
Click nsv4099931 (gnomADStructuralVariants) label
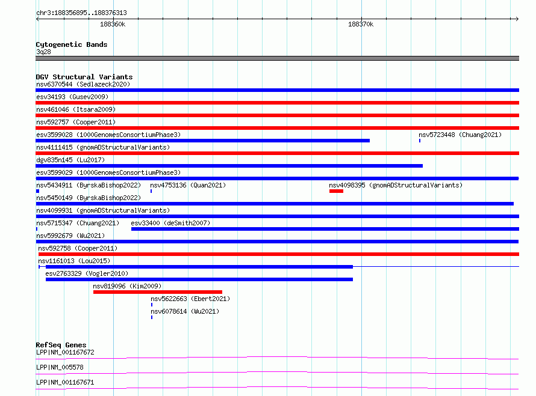[x=103, y=210]
